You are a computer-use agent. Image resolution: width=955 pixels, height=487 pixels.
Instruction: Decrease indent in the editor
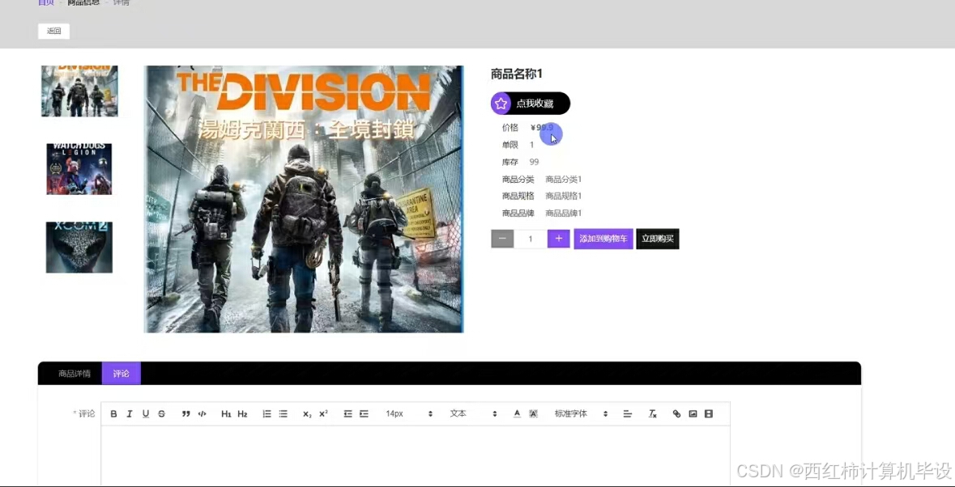pos(347,414)
